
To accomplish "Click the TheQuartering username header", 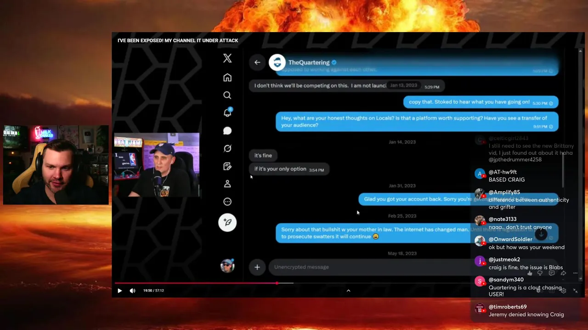I will [x=309, y=62].
